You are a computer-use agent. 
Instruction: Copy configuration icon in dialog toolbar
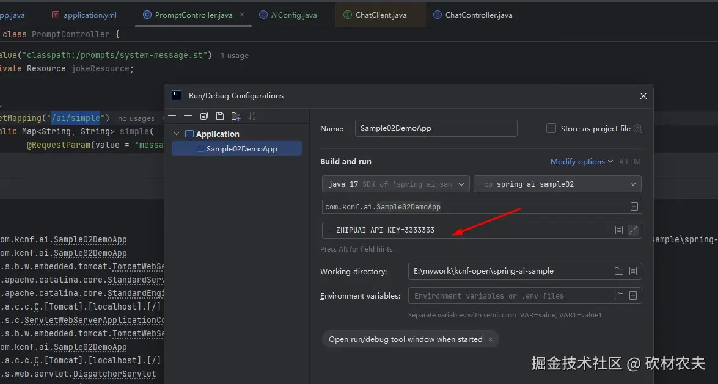pyautogui.click(x=203, y=116)
